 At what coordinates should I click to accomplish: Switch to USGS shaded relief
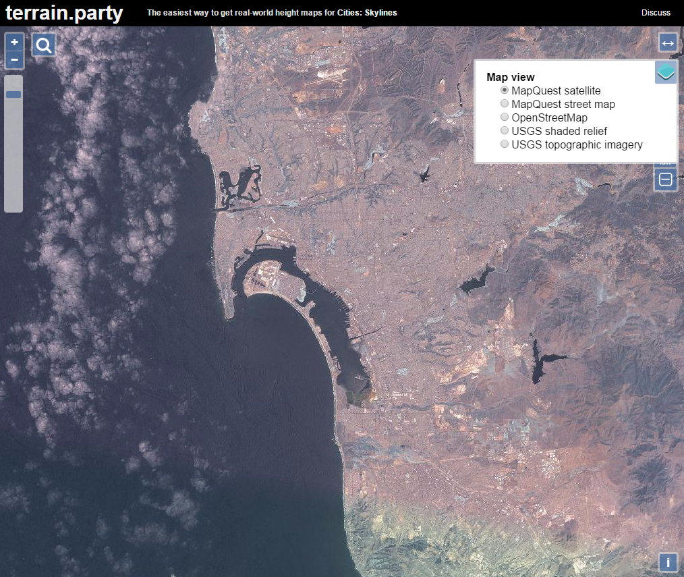[x=505, y=130]
